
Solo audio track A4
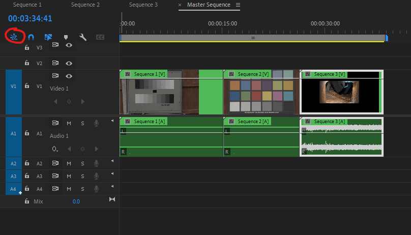82,189
